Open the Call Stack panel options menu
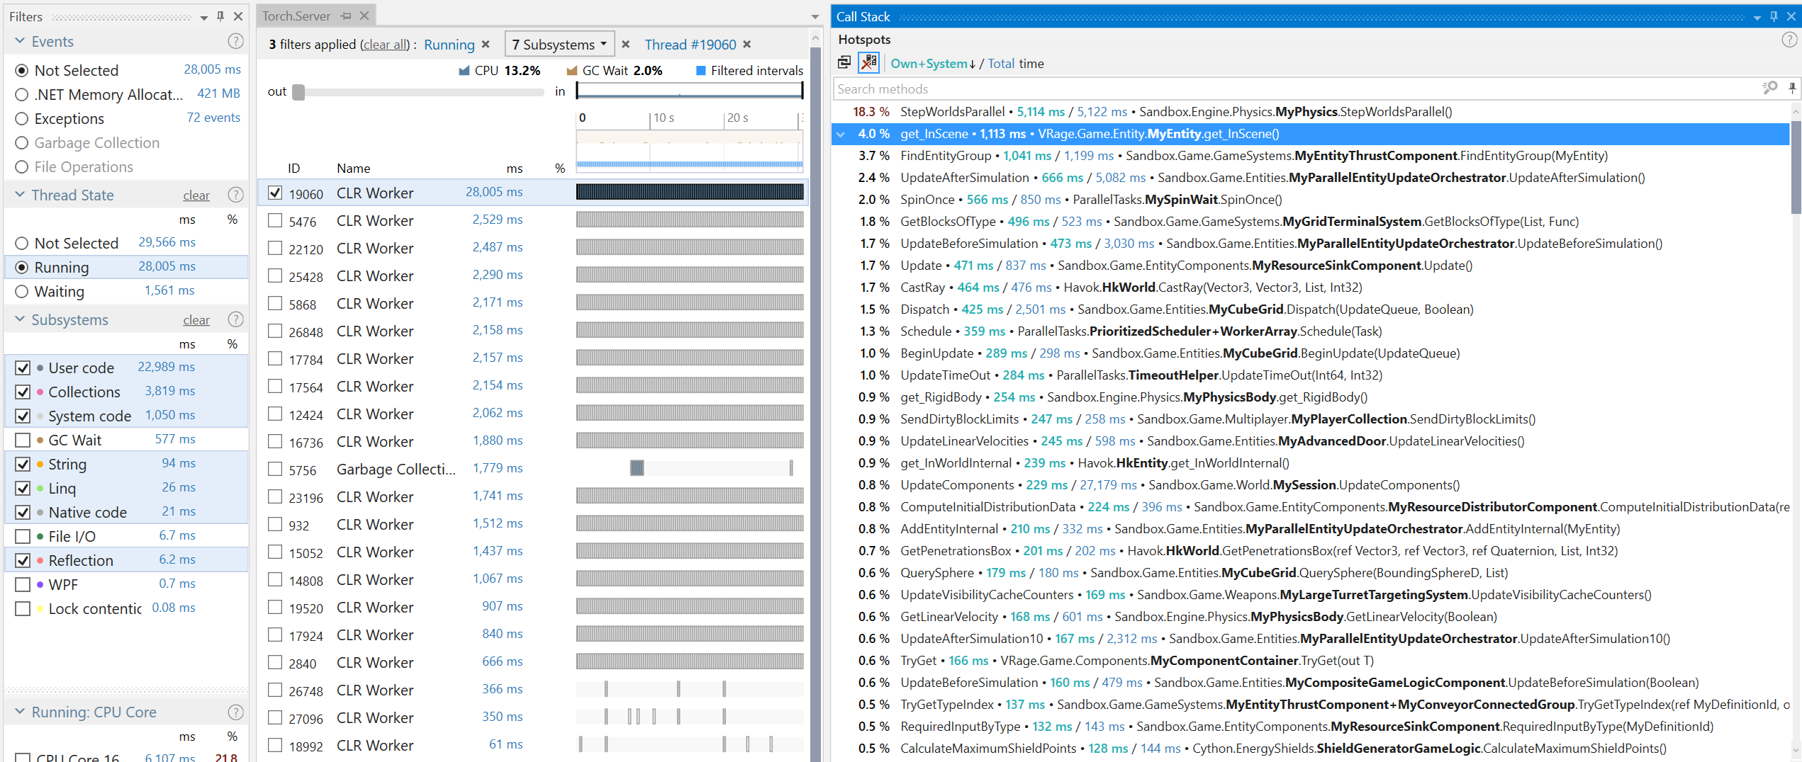This screenshot has height=762, width=1802. pos(1757,17)
